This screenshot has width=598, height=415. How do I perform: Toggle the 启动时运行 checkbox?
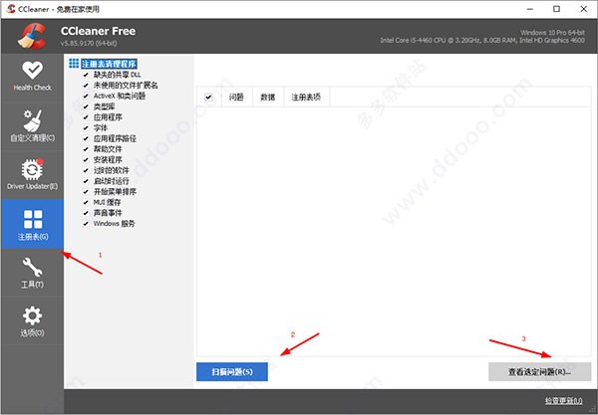point(86,181)
